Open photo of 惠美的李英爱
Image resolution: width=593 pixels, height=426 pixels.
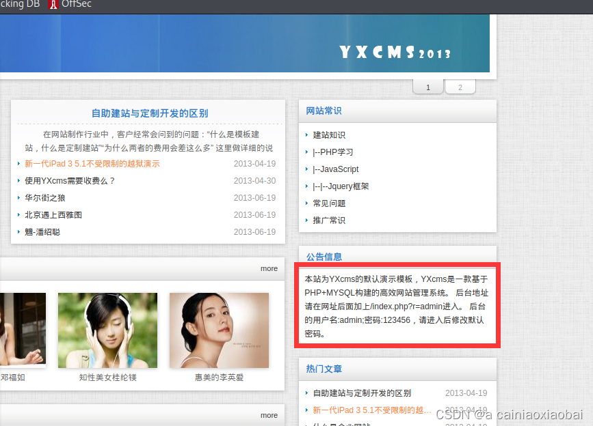pyautogui.click(x=219, y=330)
